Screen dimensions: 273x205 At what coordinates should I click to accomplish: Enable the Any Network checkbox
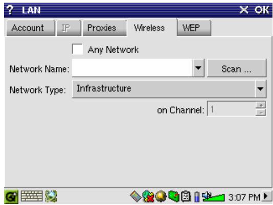pyautogui.click(x=77, y=49)
